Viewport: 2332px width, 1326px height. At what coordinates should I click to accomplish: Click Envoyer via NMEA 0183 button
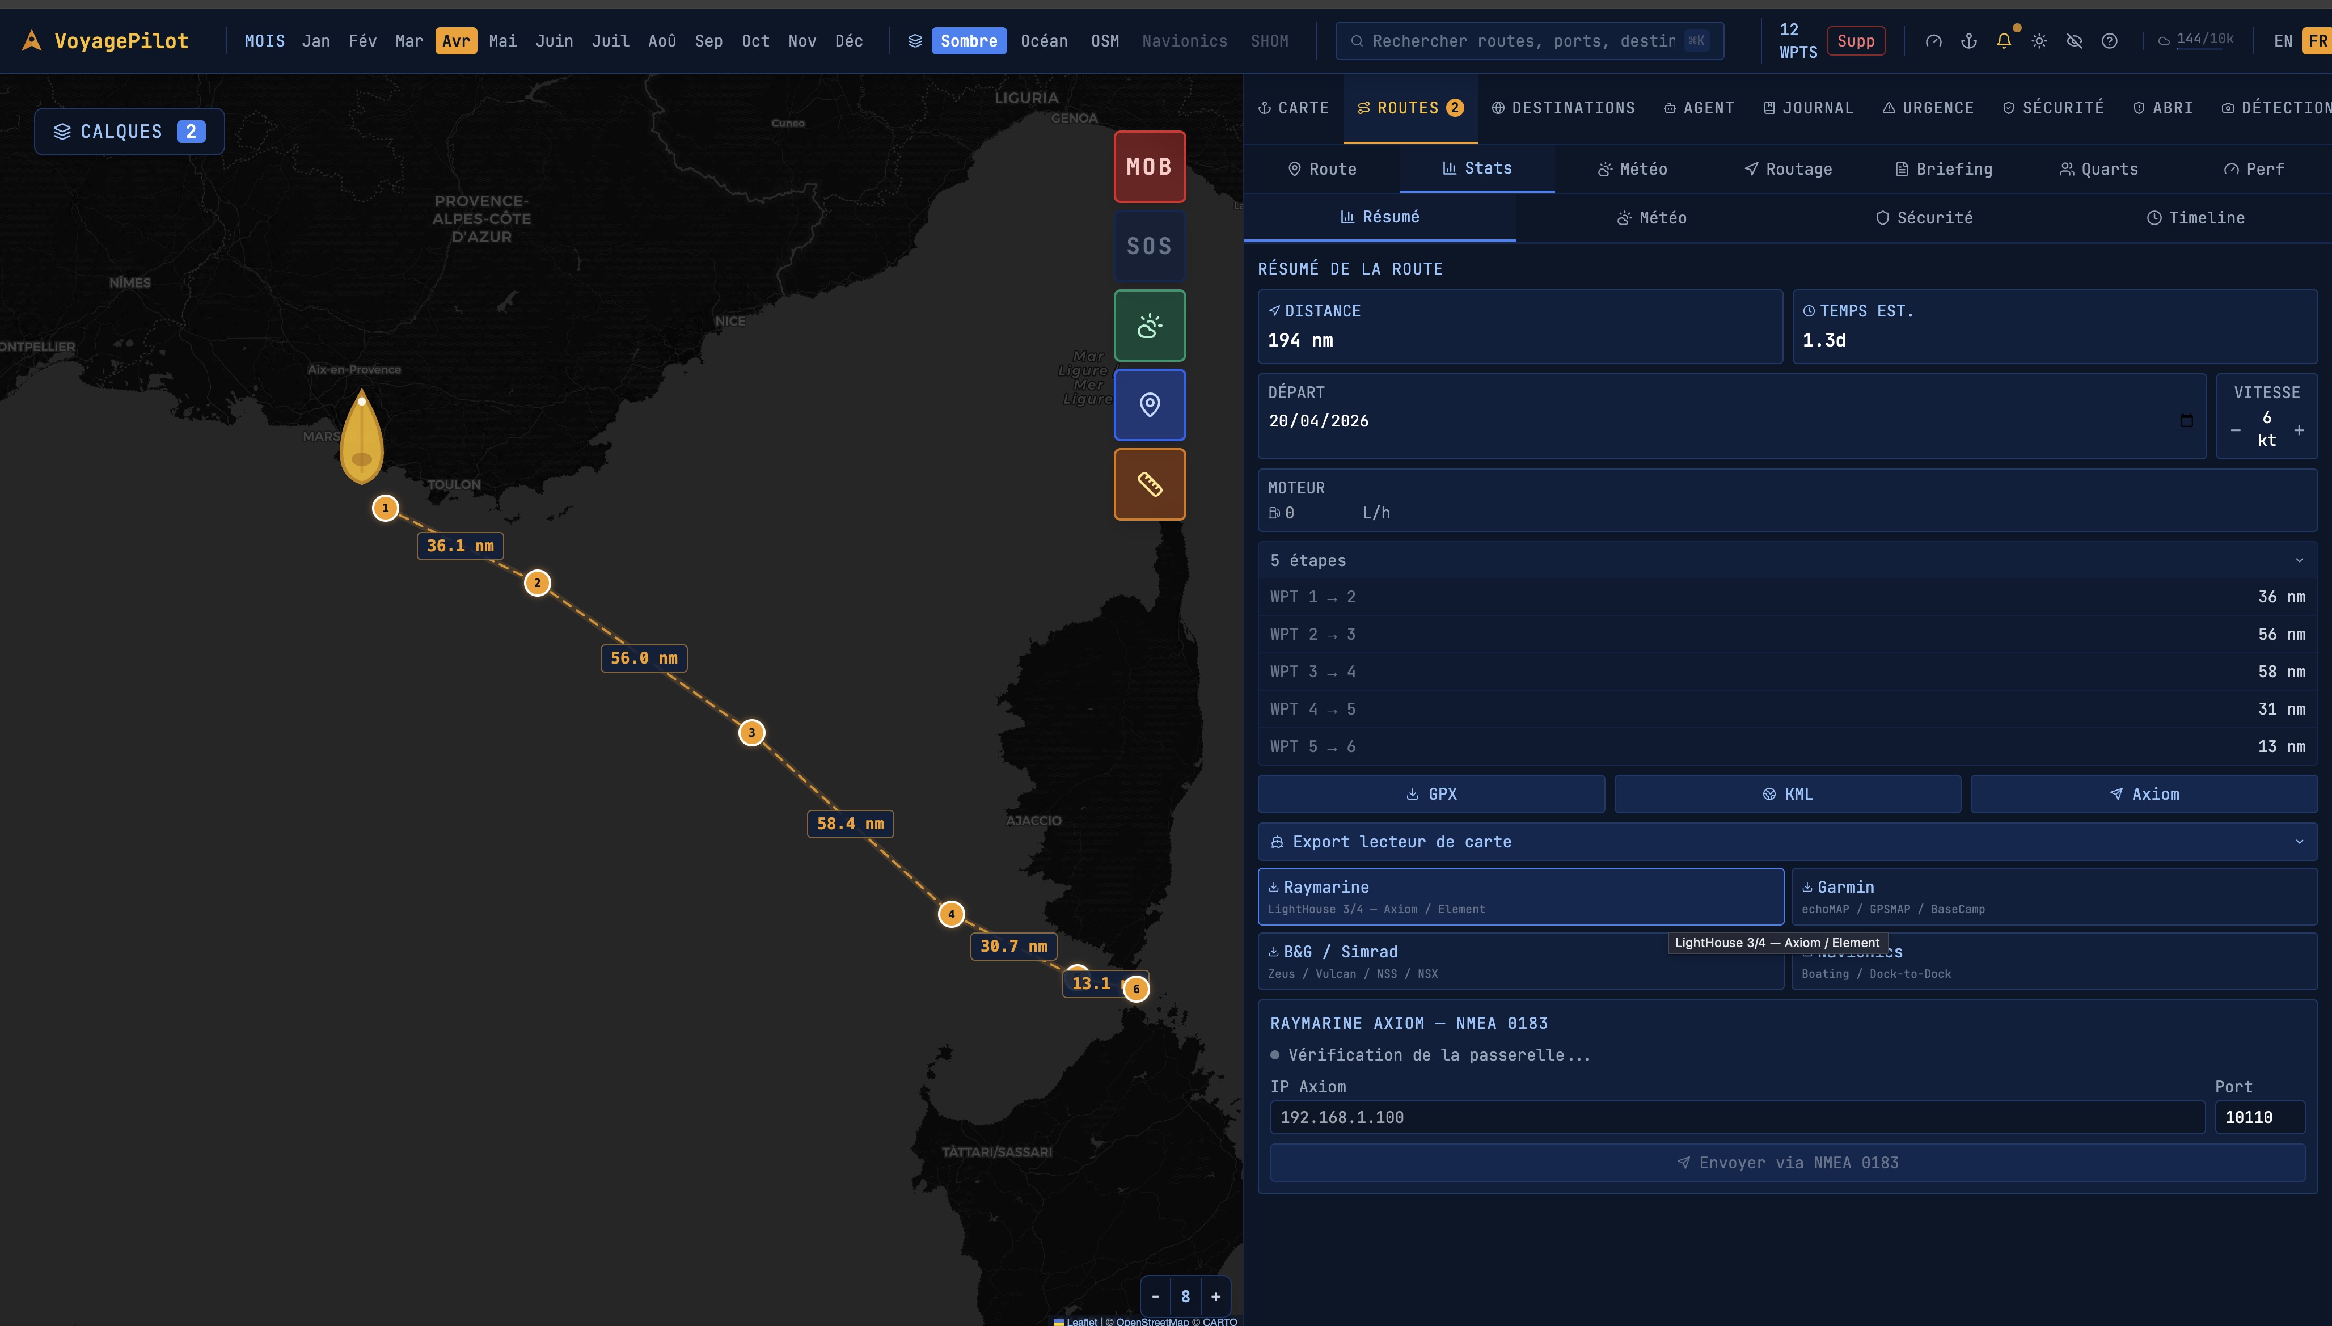coord(1788,1163)
